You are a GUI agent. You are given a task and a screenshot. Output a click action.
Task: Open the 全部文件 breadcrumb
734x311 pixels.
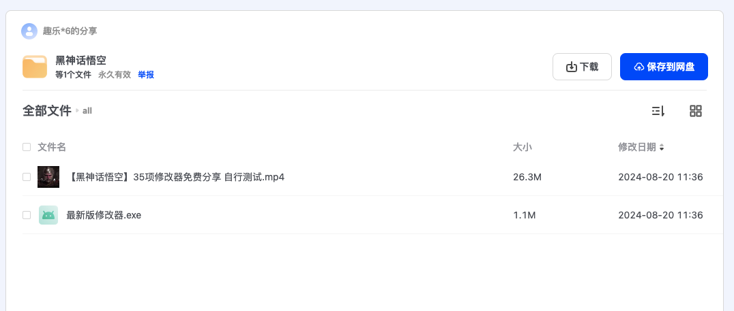[x=46, y=111]
